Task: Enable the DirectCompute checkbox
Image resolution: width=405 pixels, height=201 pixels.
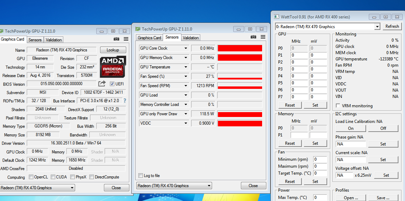Action: (91, 177)
